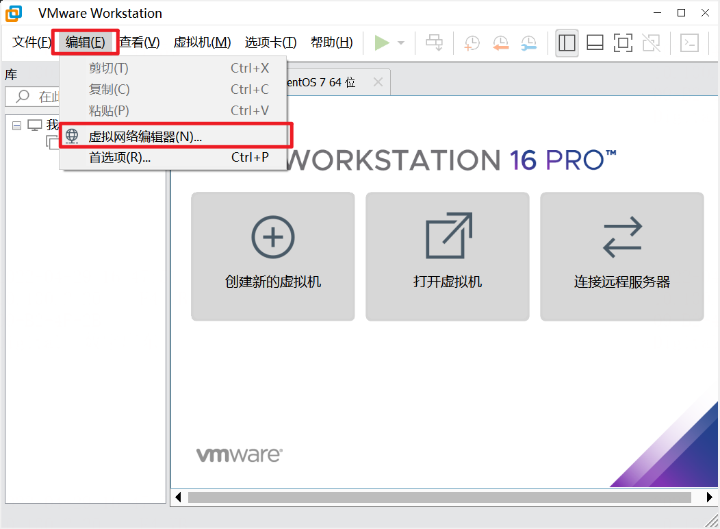Open the snapshot manager wrench-clock icon
The height and width of the screenshot is (529, 720).
point(528,42)
